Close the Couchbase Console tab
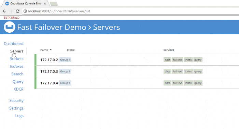 pos(45,3)
